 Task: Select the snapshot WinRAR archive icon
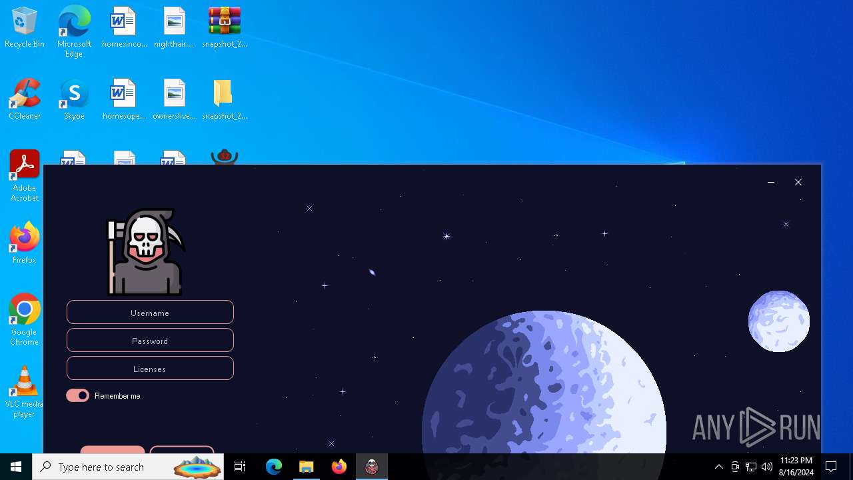pyautogui.click(x=225, y=28)
